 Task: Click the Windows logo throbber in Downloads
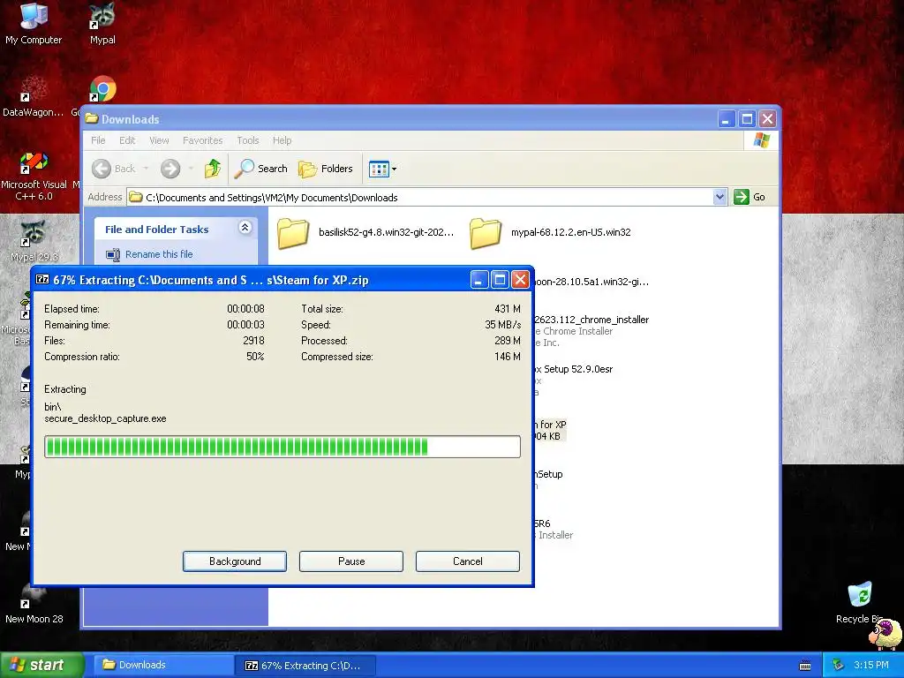pos(761,140)
